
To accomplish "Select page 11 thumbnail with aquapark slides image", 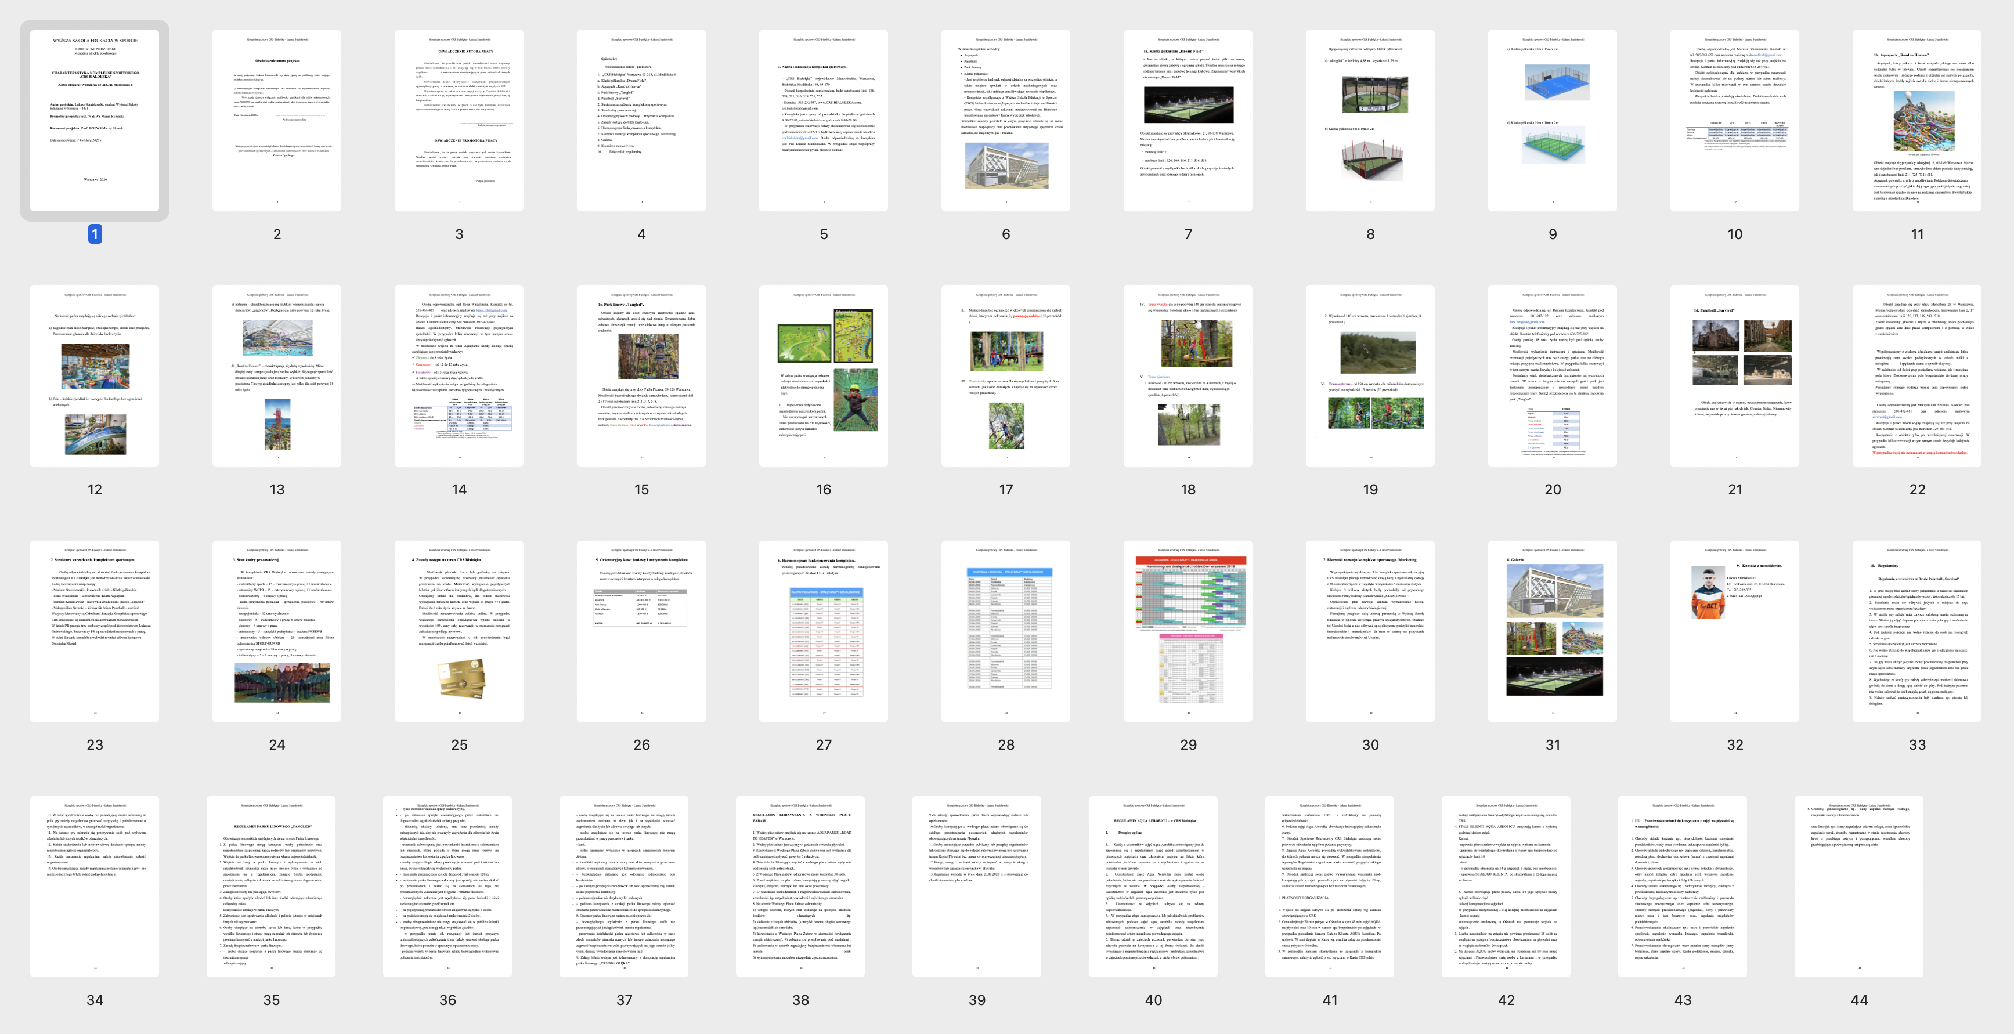I will [x=1916, y=120].
